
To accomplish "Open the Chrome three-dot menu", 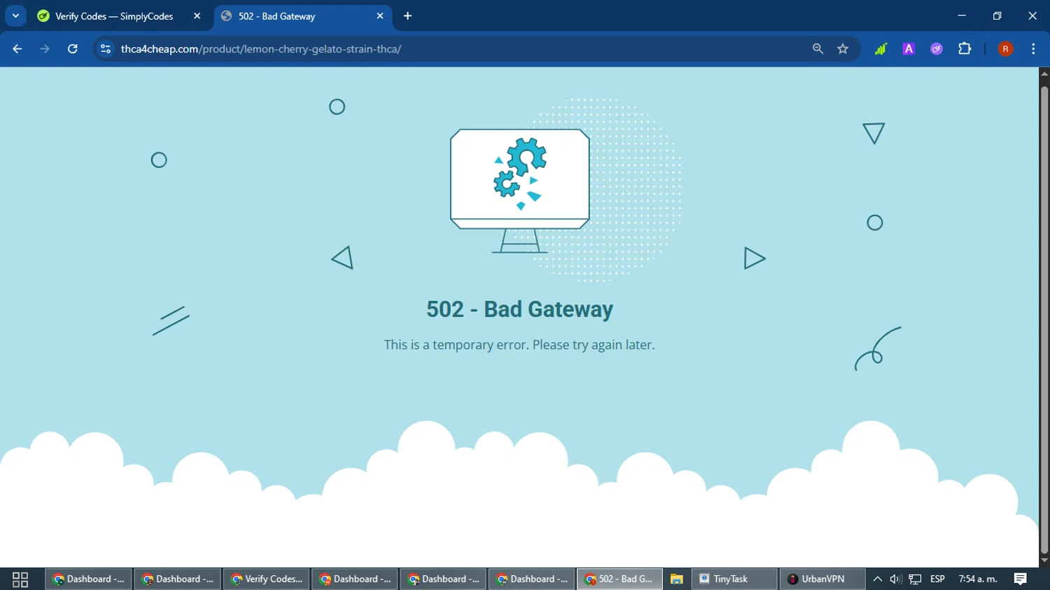I will [x=1033, y=49].
